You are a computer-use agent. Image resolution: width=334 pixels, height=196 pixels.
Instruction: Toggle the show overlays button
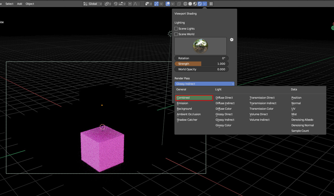tap(168, 4)
